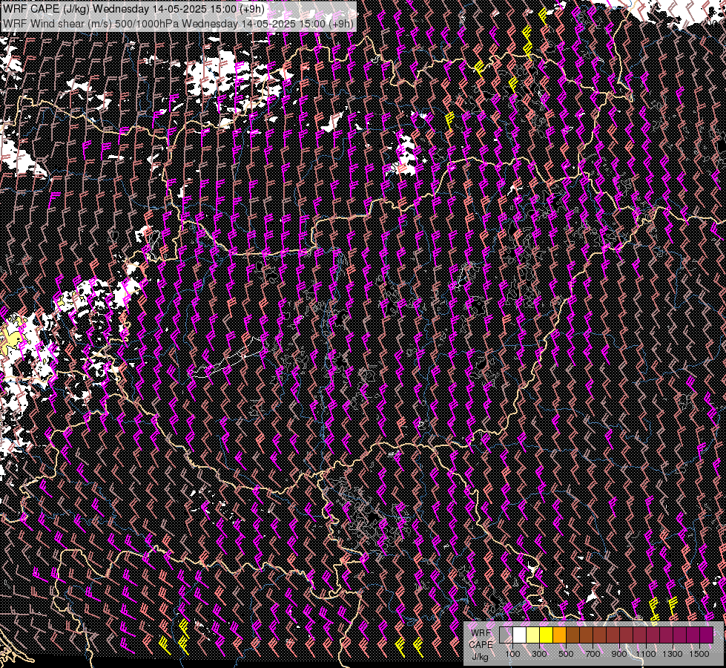The width and height of the screenshot is (726, 668).
Task: Click the gray below-100 CAPE legend swatch
Action: click(x=506, y=635)
